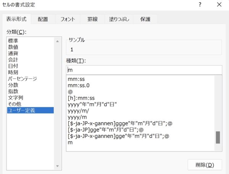Close the セルの書式設定 dialog

[x=219, y=5]
